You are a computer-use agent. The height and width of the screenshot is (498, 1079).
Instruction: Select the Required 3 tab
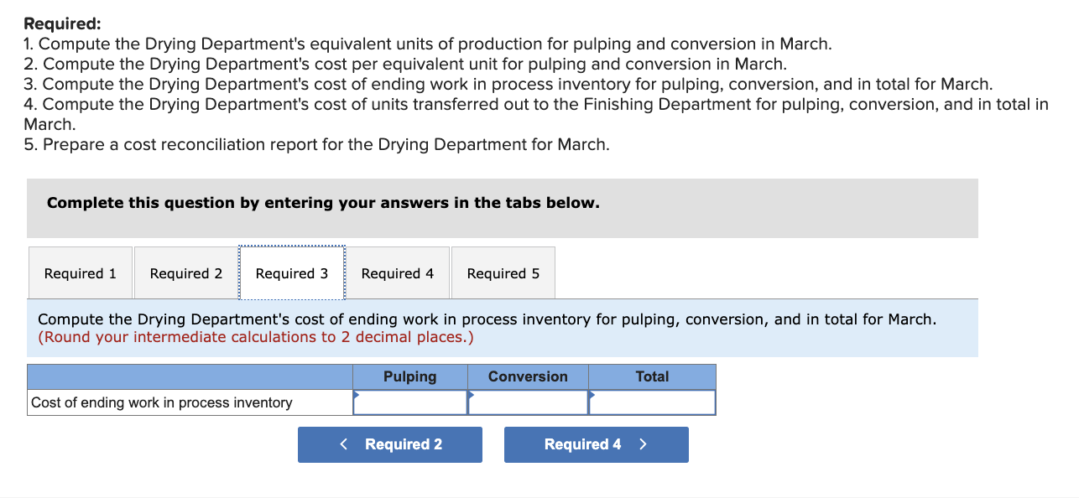click(291, 272)
